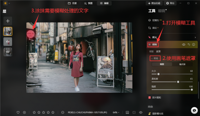This screenshot has height=116, width=200.
Task: Open the chat support bubble
Action: [x=194, y=110]
